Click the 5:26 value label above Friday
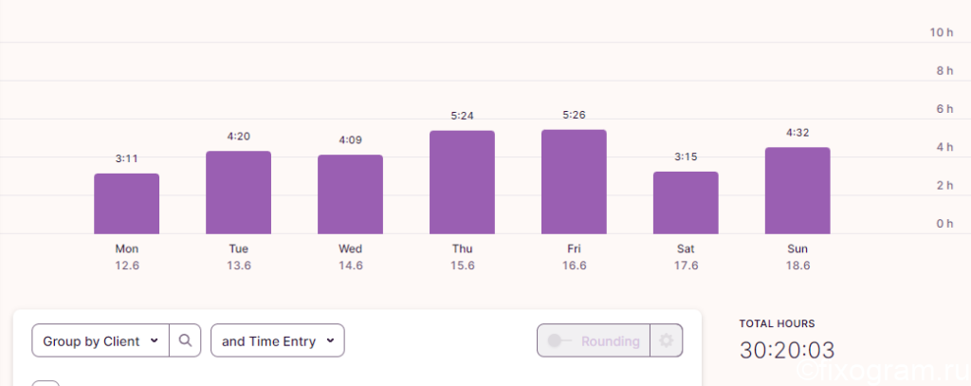 574,116
